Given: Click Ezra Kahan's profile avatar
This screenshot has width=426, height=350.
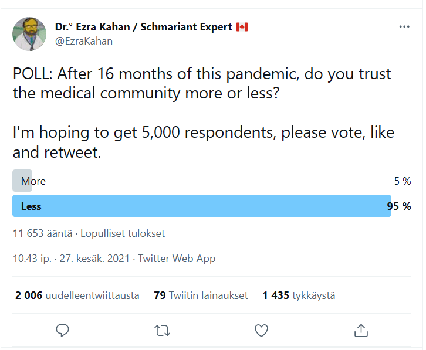Looking at the screenshot, I should pos(29,34).
